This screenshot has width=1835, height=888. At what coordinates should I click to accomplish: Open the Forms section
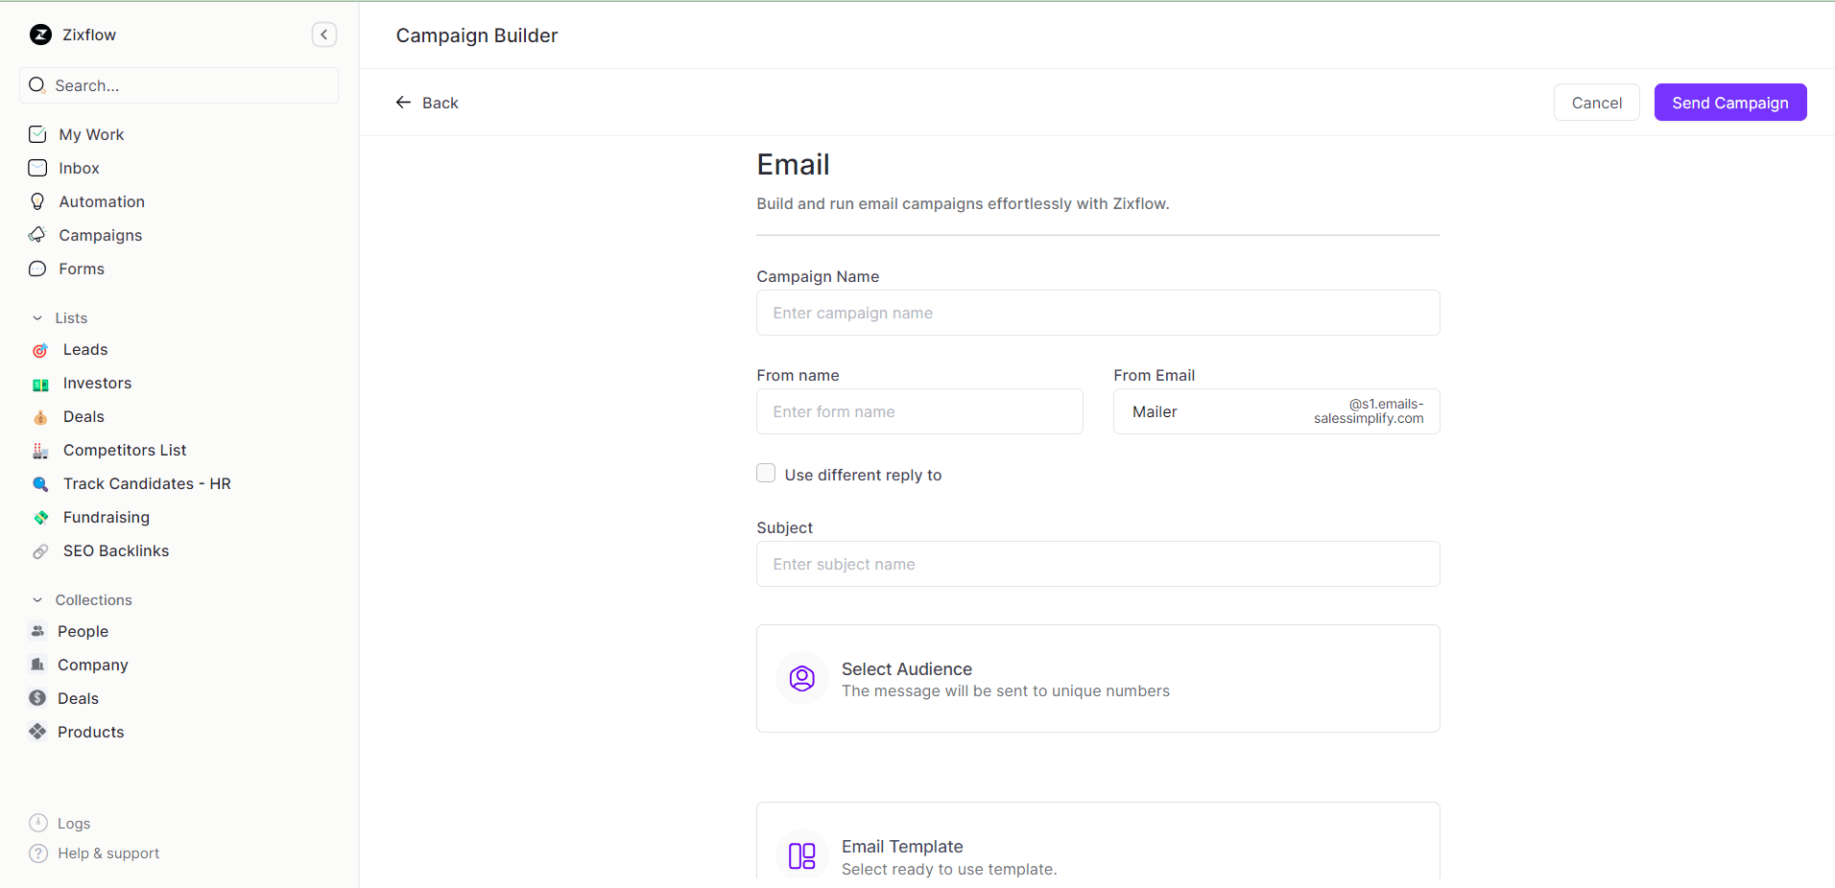(x=82, y=269)
